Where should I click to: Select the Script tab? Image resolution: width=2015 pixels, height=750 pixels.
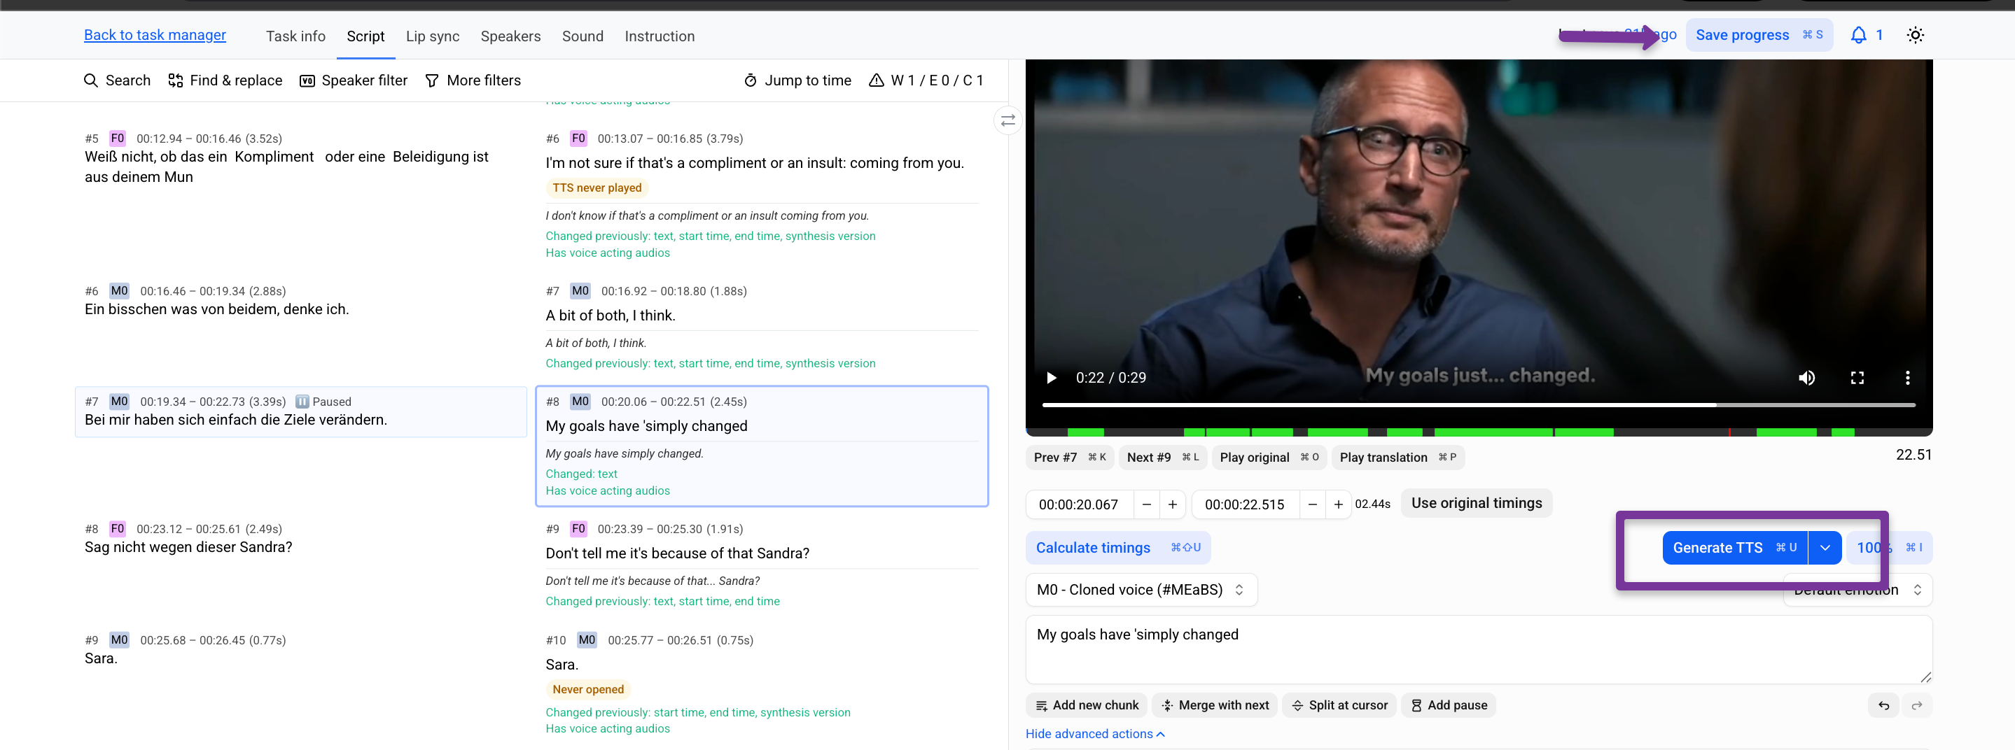coord(365,36)
